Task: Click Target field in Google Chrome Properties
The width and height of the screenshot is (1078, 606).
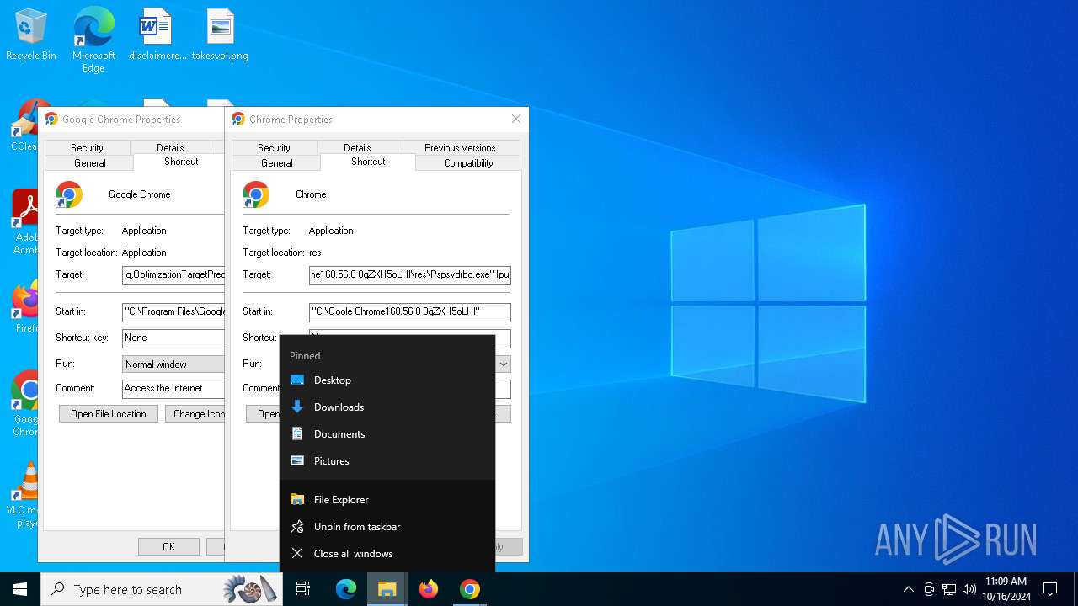Action: click(x=173, y=274)
